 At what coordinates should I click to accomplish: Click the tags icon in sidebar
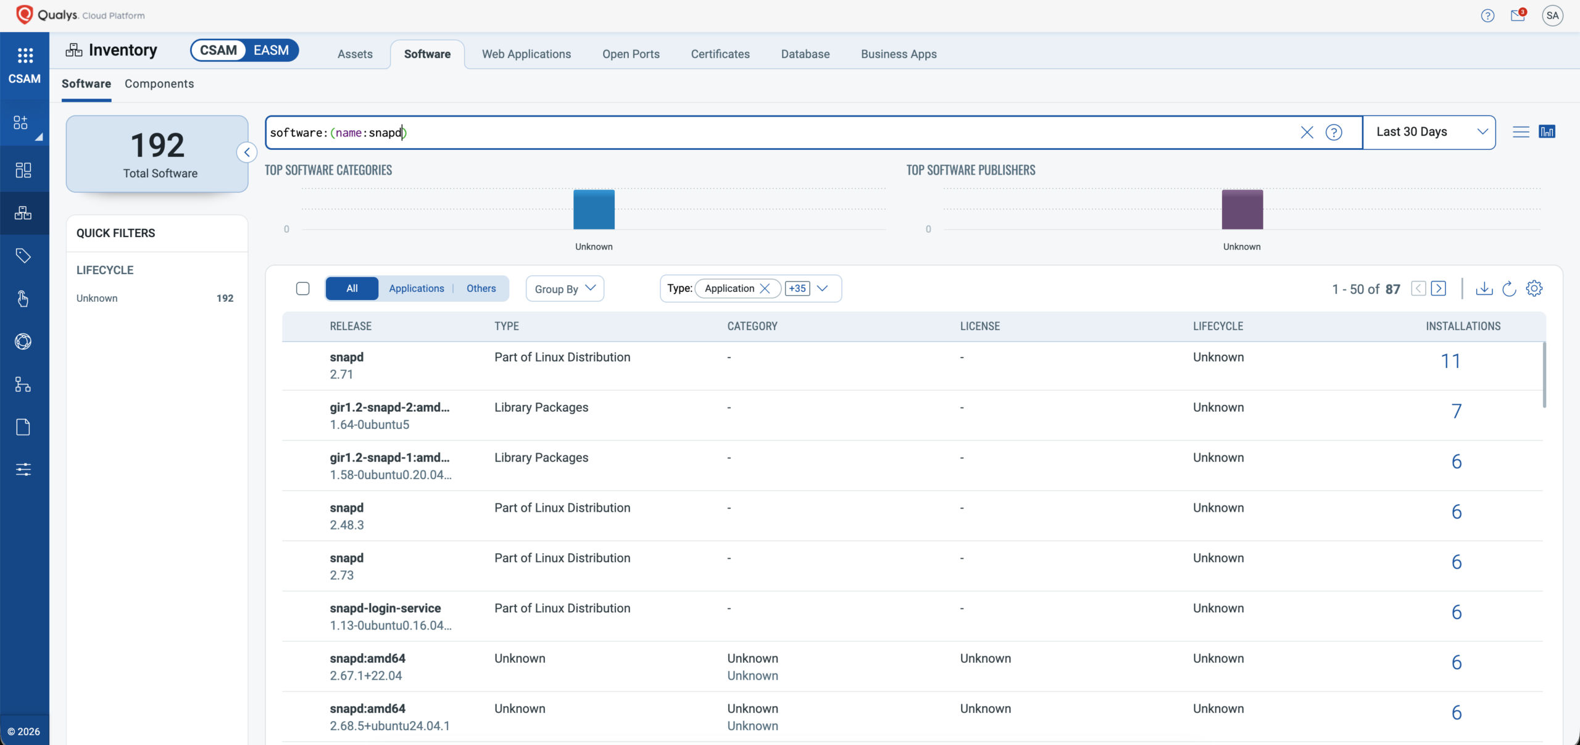coord(23,256)
